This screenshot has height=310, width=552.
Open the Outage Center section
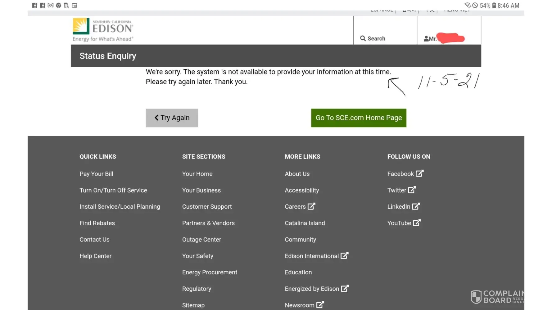pyautogui.click(x=201, y=240)
